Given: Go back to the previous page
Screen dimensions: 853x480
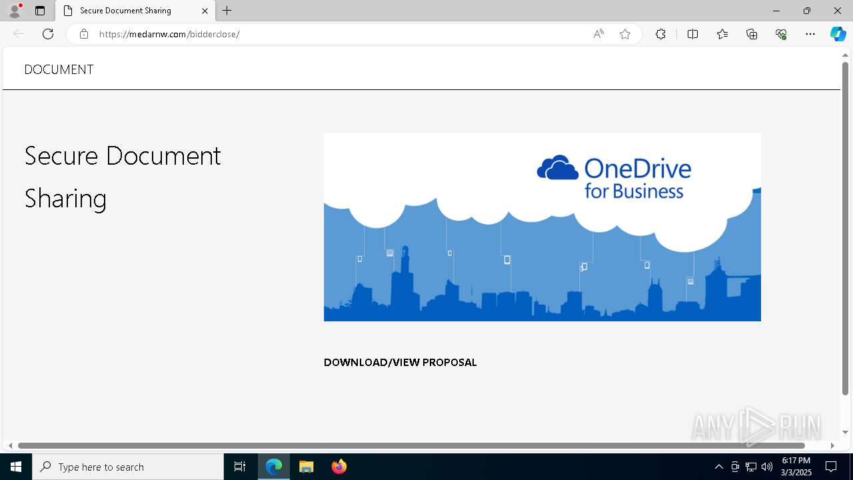Looking at the screenshot, I should tap(19, 34).
